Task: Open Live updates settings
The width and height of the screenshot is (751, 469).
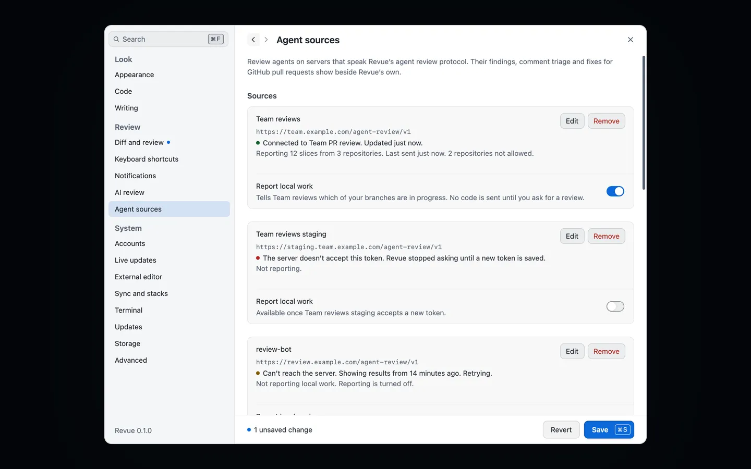Action: click(x=169, y=260)
